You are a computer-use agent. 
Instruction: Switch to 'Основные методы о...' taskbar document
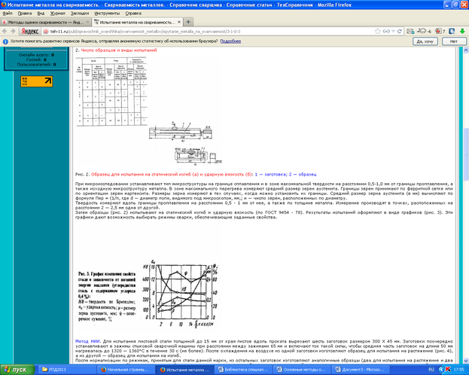[x=303, y=370]
